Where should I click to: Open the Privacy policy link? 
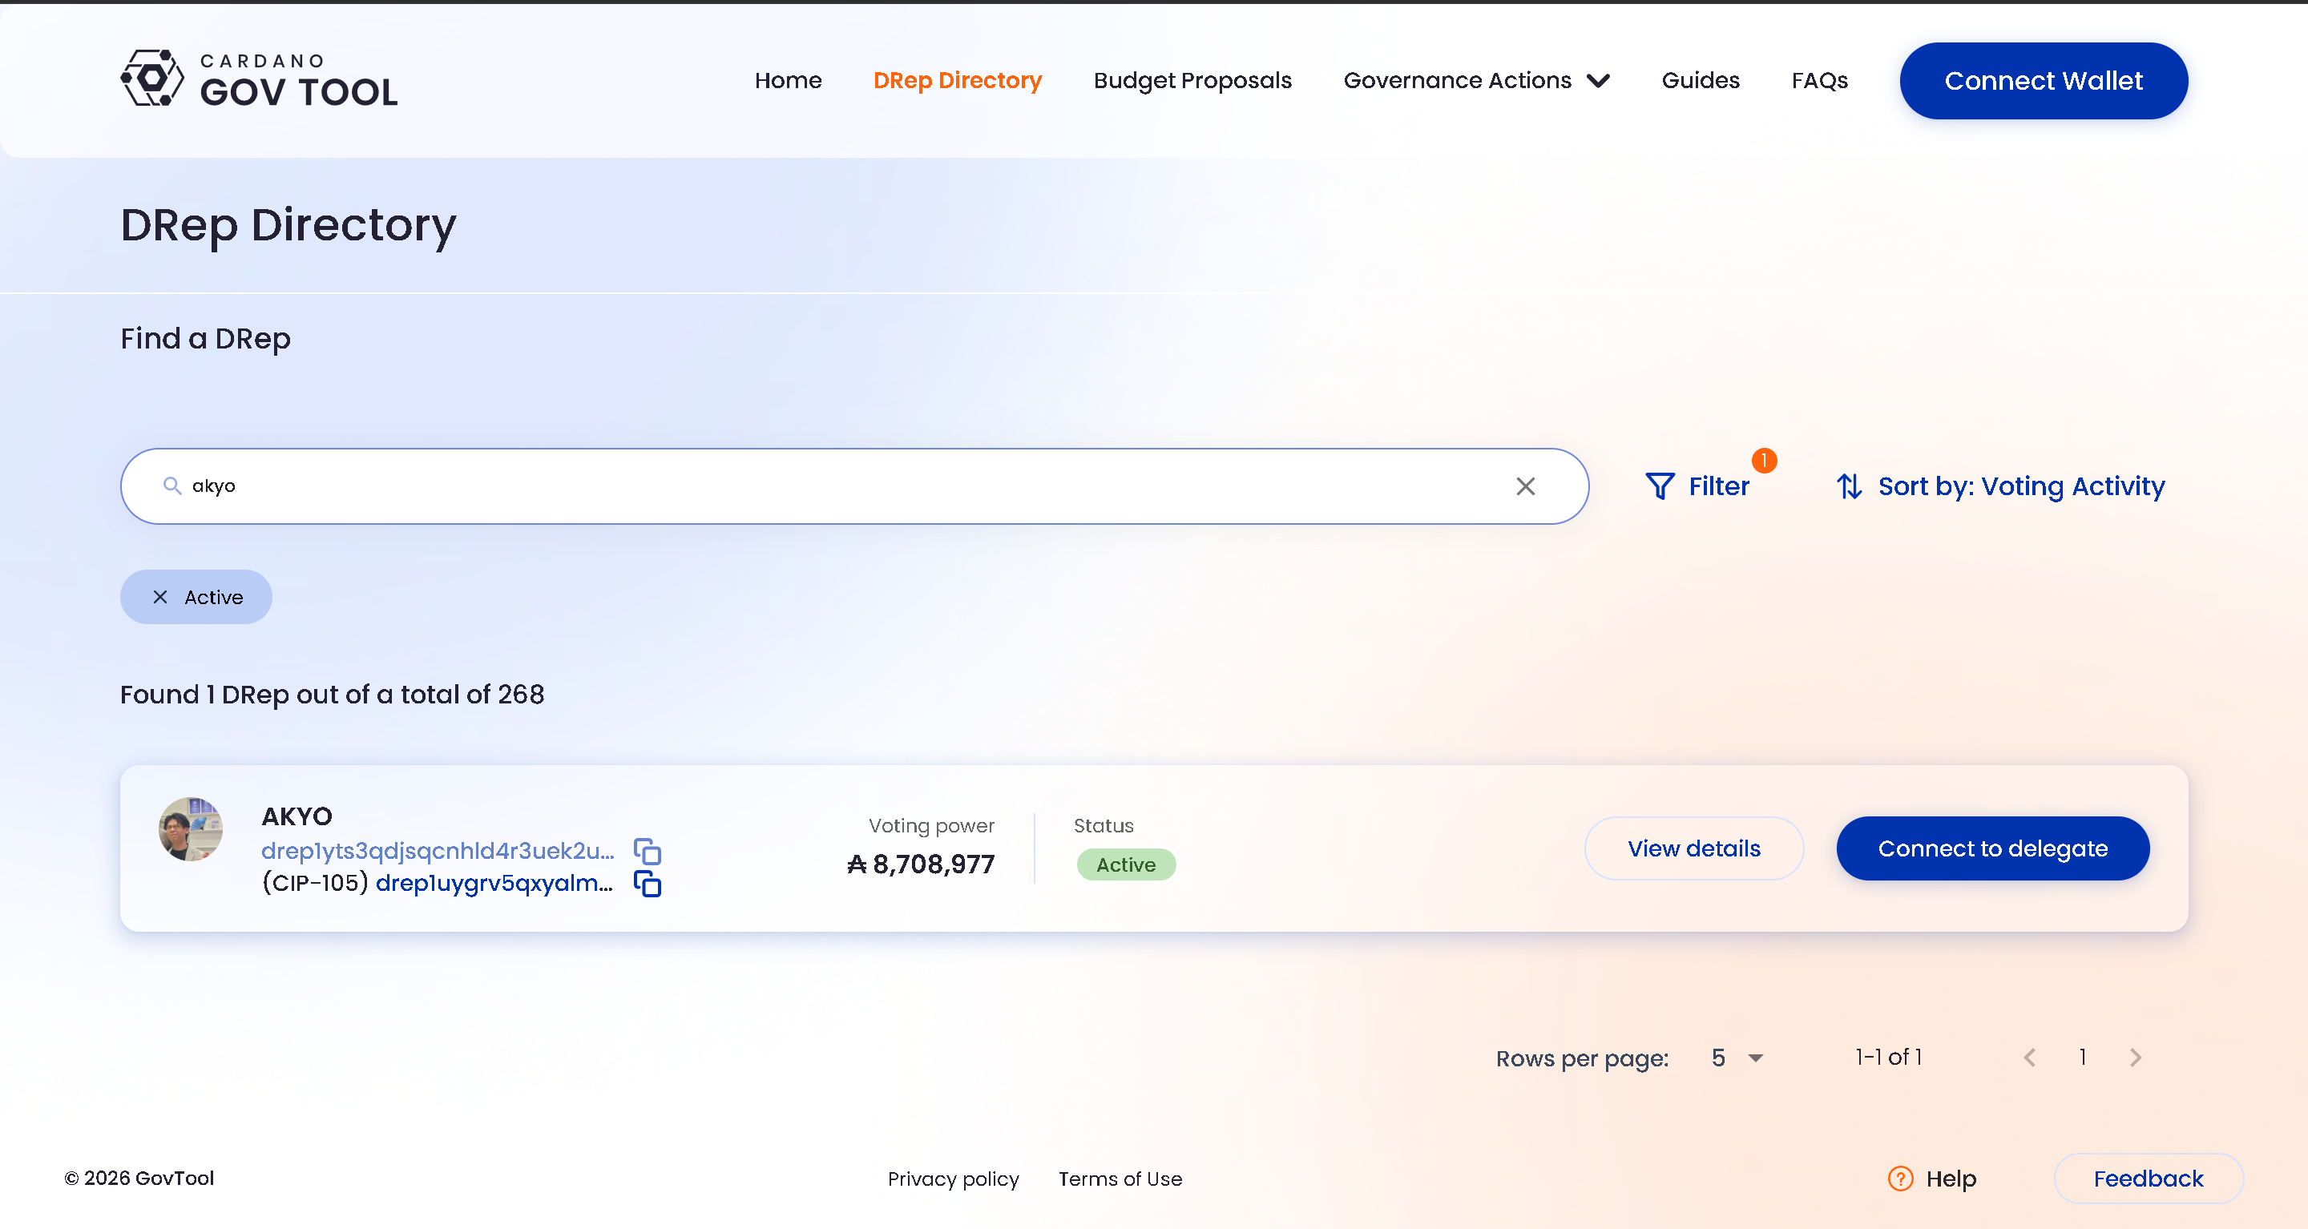[952, 1179]
